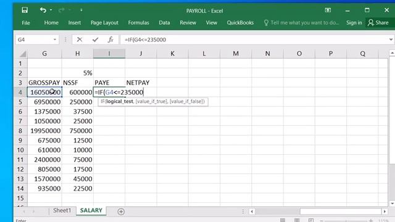Screen dimensions: 395x222
Task: Click the Ribbon Display Options icon
Action: pyautogui.click(x=328, y=10)
